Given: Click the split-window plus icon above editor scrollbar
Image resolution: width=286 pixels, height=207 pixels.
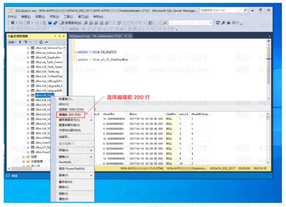Looking at the screenshot, I should pyautogui.click(x=269, y=41).
